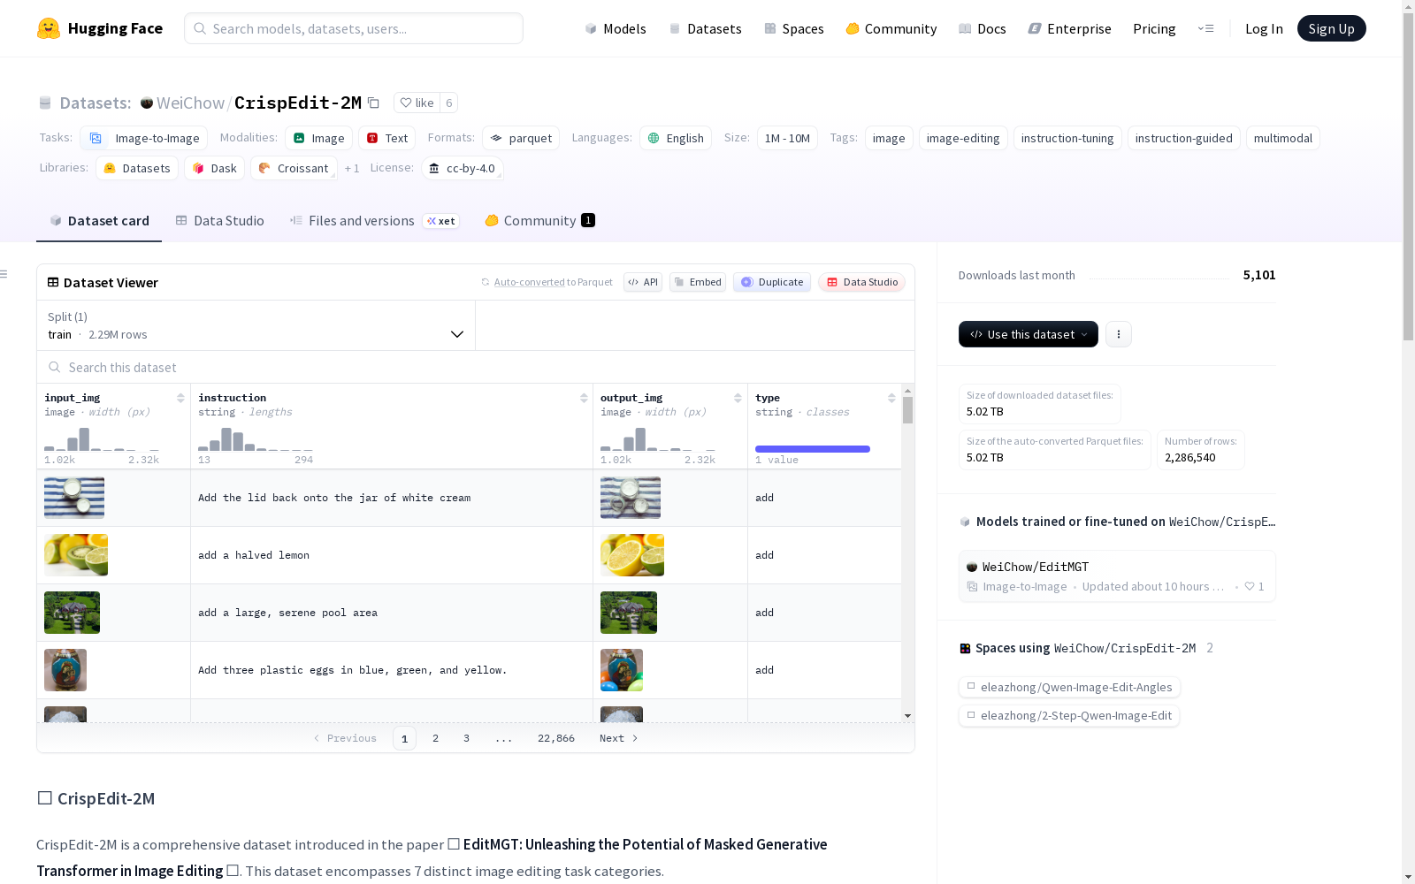1415x884 pixels.
Task: Sort by the input_img column
Action: [180, 398]
